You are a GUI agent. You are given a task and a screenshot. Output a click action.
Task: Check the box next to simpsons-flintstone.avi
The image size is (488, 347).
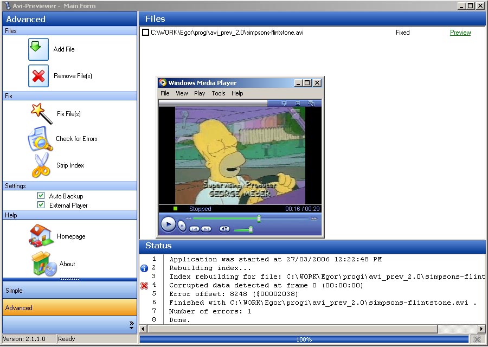point(145,33)
